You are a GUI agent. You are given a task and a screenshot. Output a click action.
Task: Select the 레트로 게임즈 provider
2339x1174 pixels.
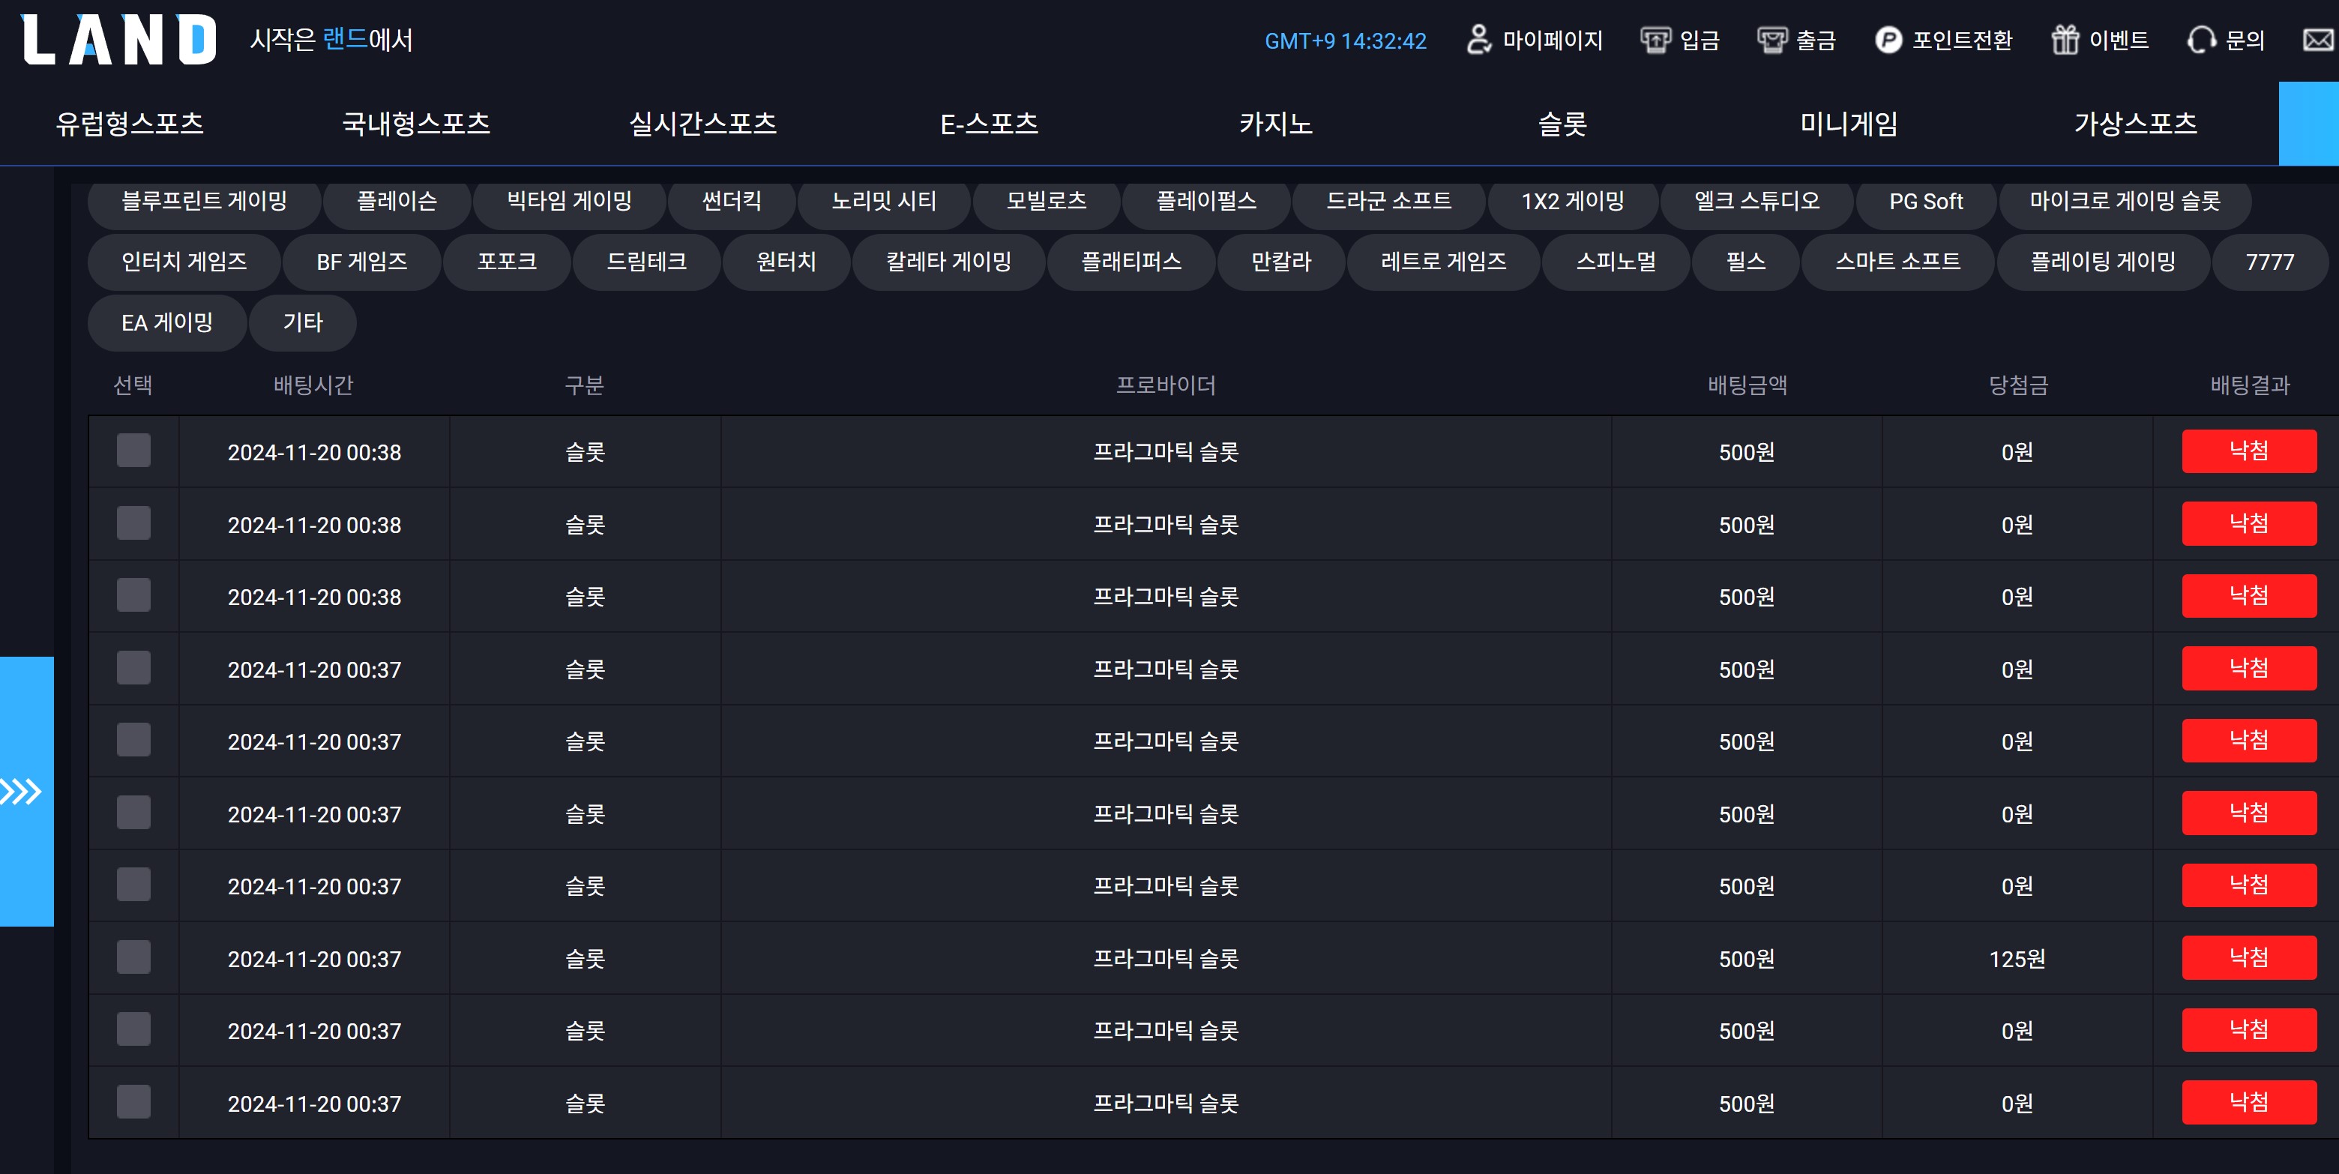click(x=1444, y=262)
